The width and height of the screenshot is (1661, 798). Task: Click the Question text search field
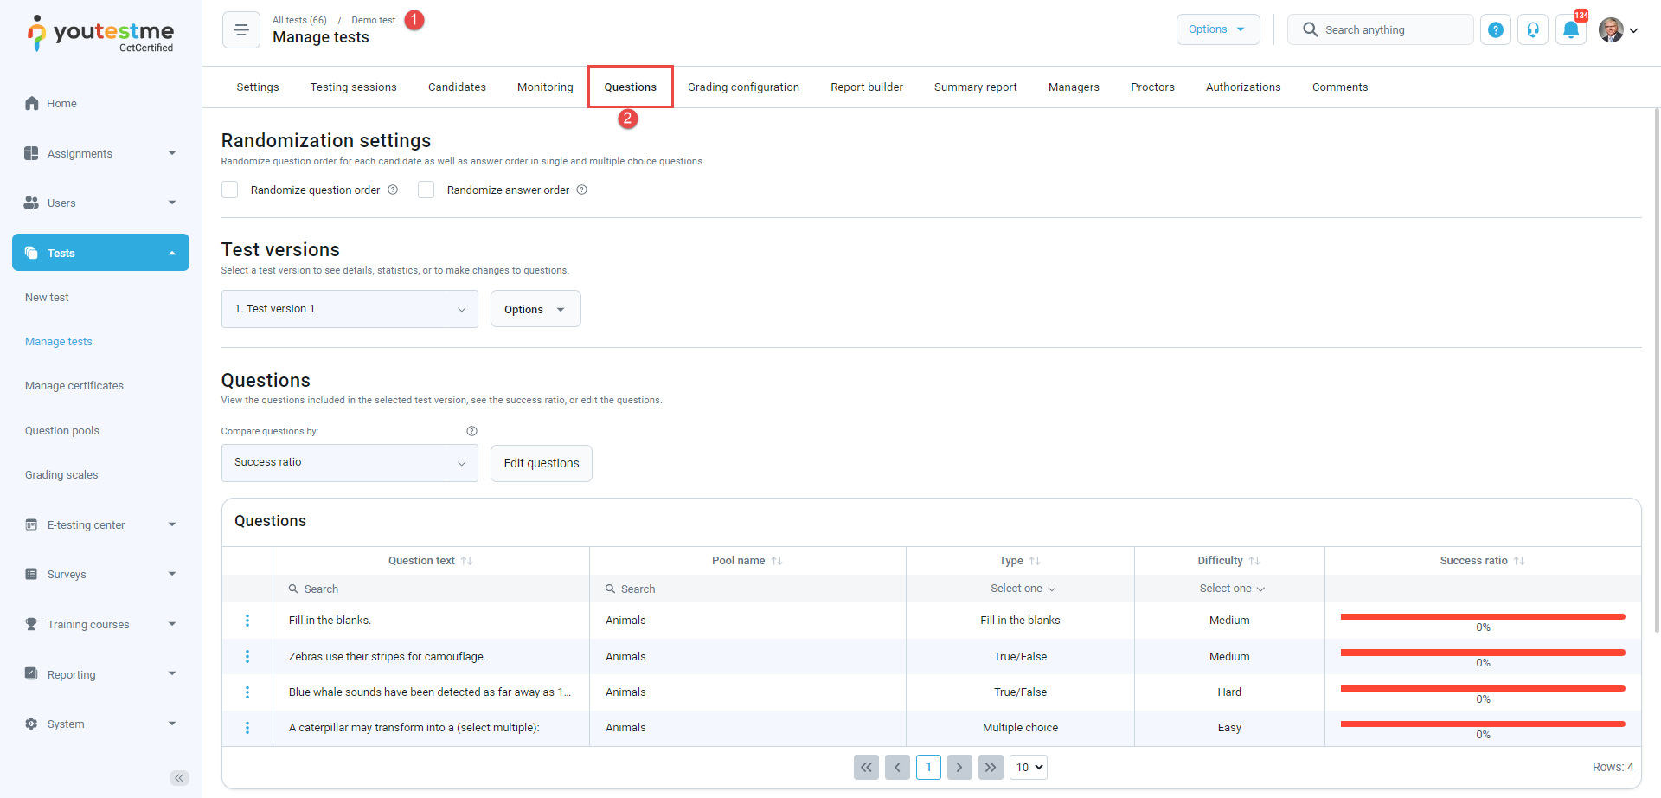pos(431,589)
